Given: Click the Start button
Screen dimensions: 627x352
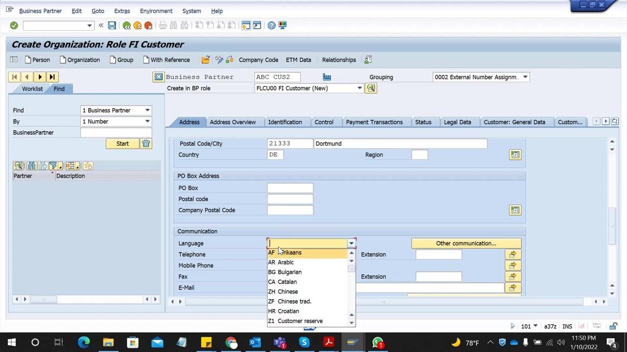Looking at the screenshot, I should [122, 144].
